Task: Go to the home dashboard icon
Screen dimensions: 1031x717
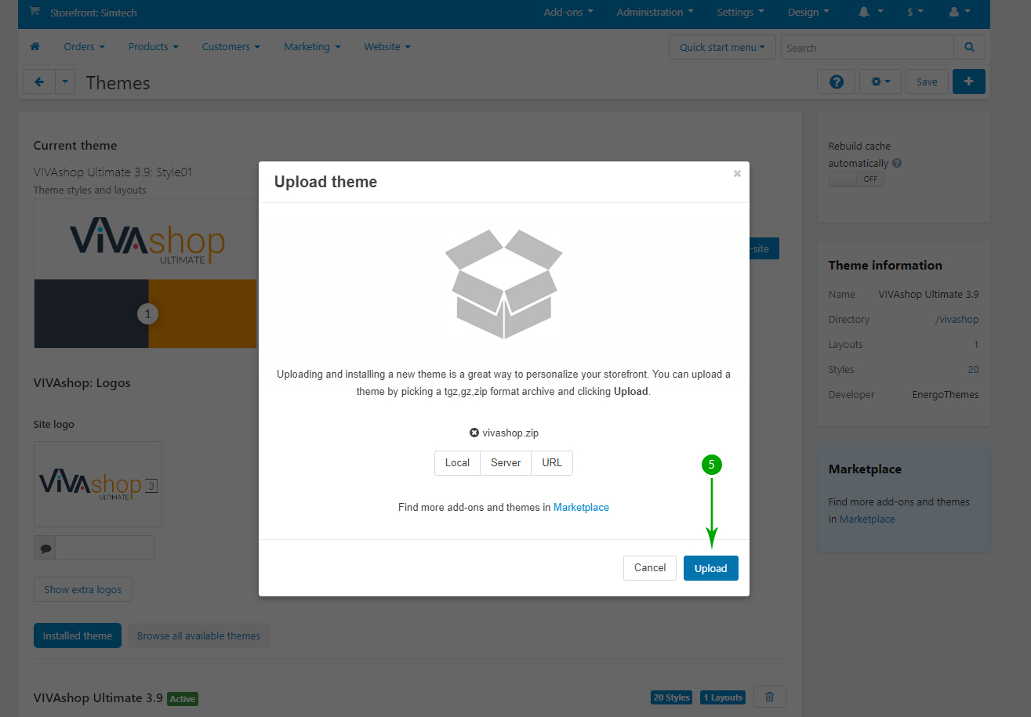Action: (x=34, y=47)
